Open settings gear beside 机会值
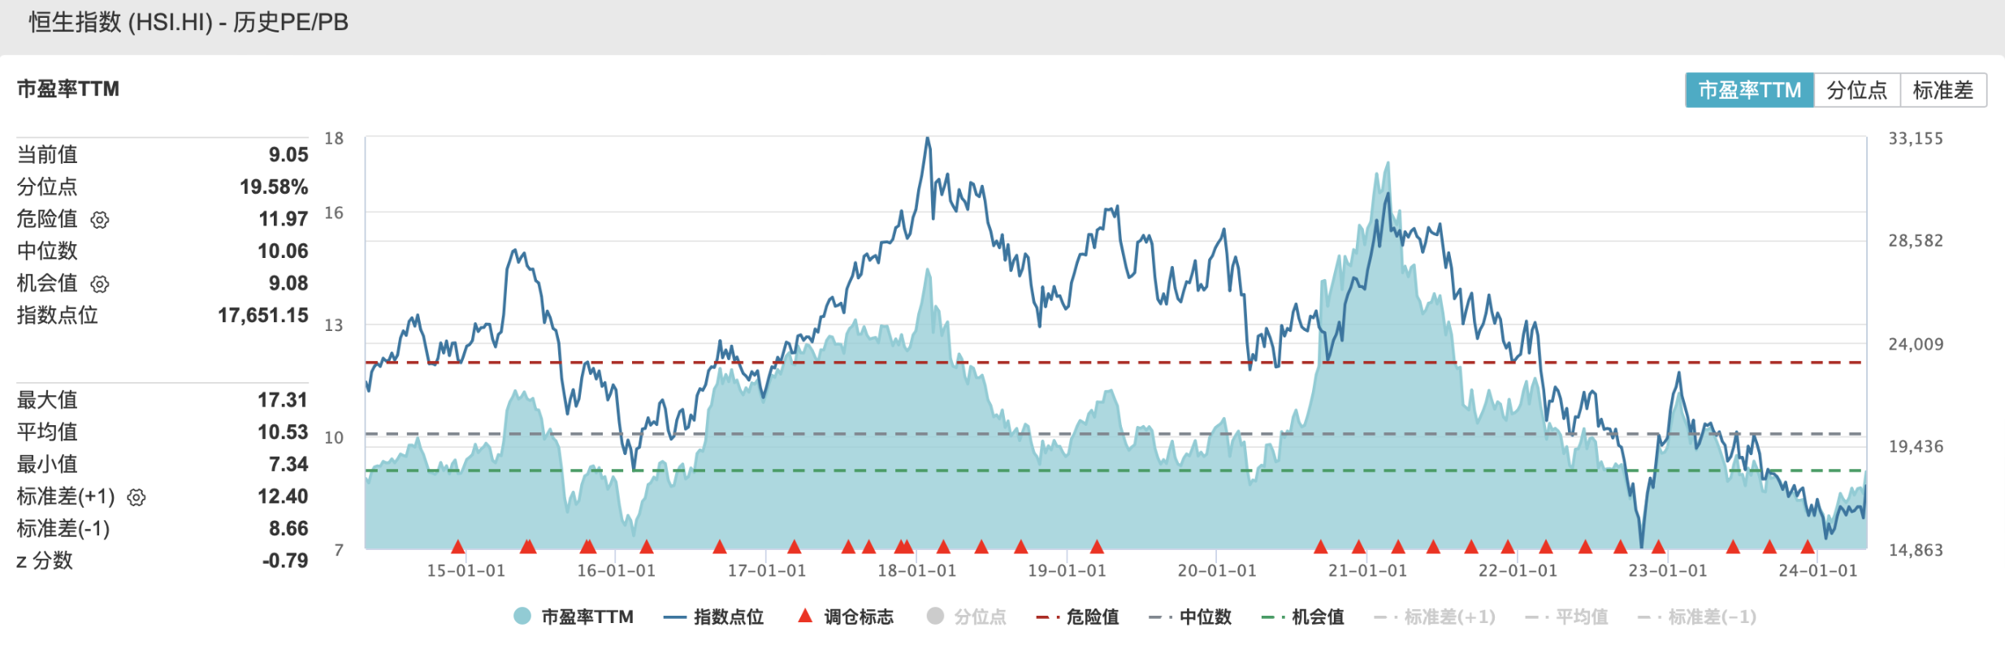 [x=100, y=284]
